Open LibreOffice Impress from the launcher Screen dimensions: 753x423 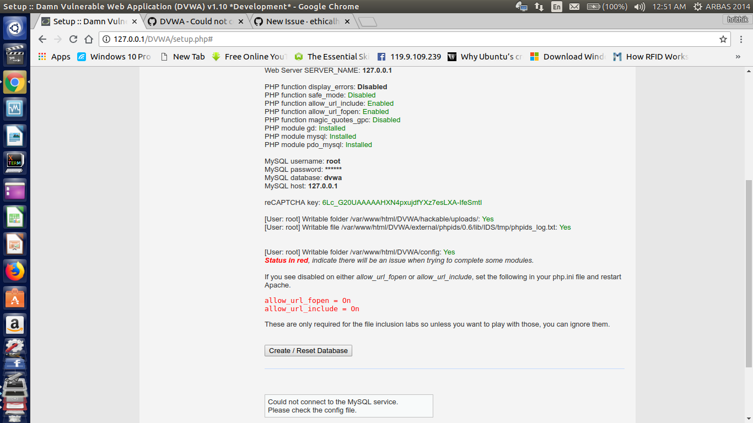click(x=15, y=243)
